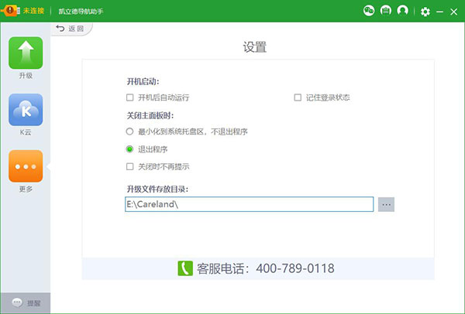This screenshot has width=465, height=314.
Task: Tick 关闭时不再提示 checkbox
Action: click(129, 166)
